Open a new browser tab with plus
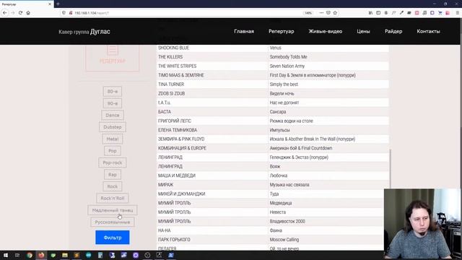This screenshot has width=462, height=260. pos(58,4)
